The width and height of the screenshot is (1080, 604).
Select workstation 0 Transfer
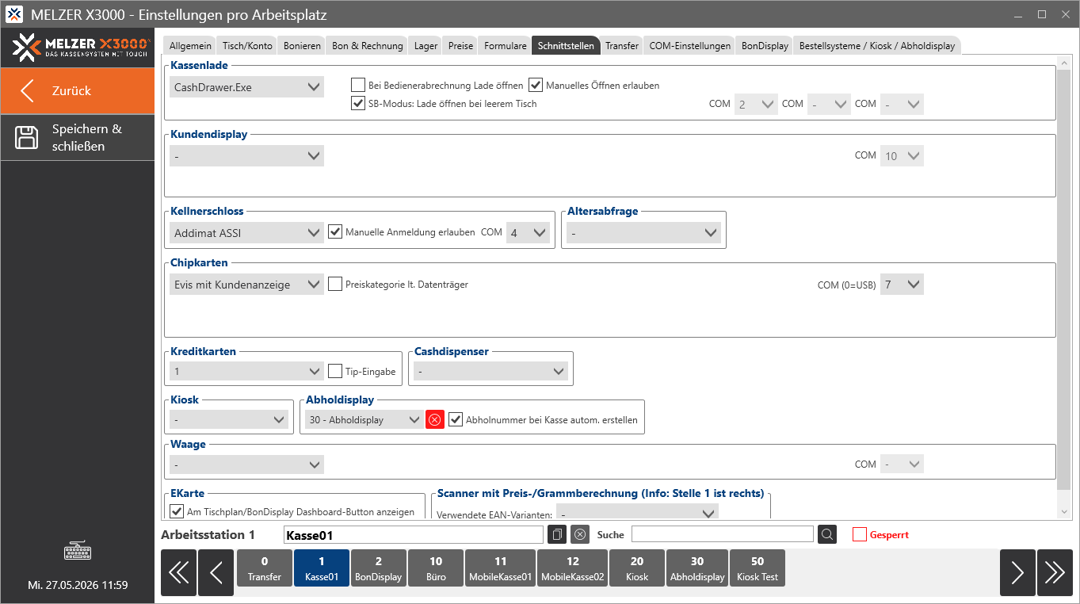pos(264,568)
